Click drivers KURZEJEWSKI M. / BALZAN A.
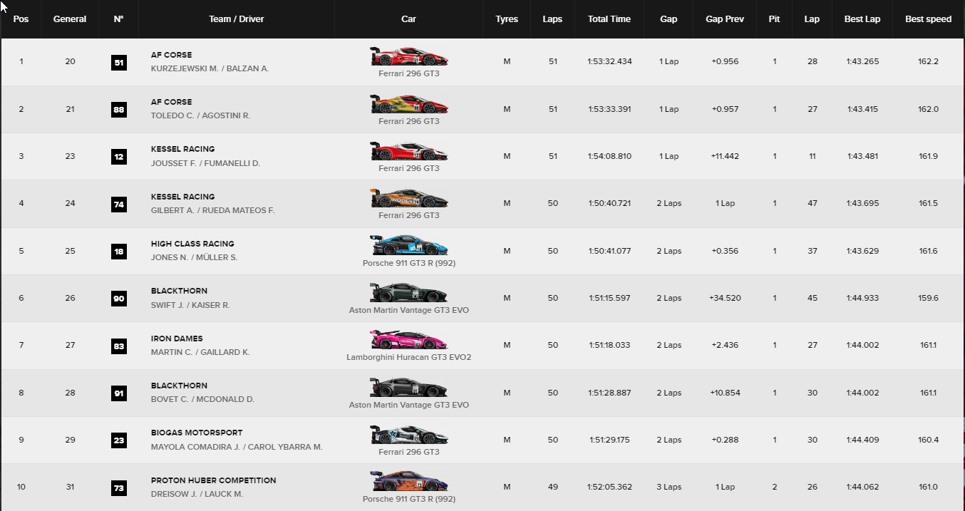This screenshot has height=511, width=965. click(x=210, y=69)
